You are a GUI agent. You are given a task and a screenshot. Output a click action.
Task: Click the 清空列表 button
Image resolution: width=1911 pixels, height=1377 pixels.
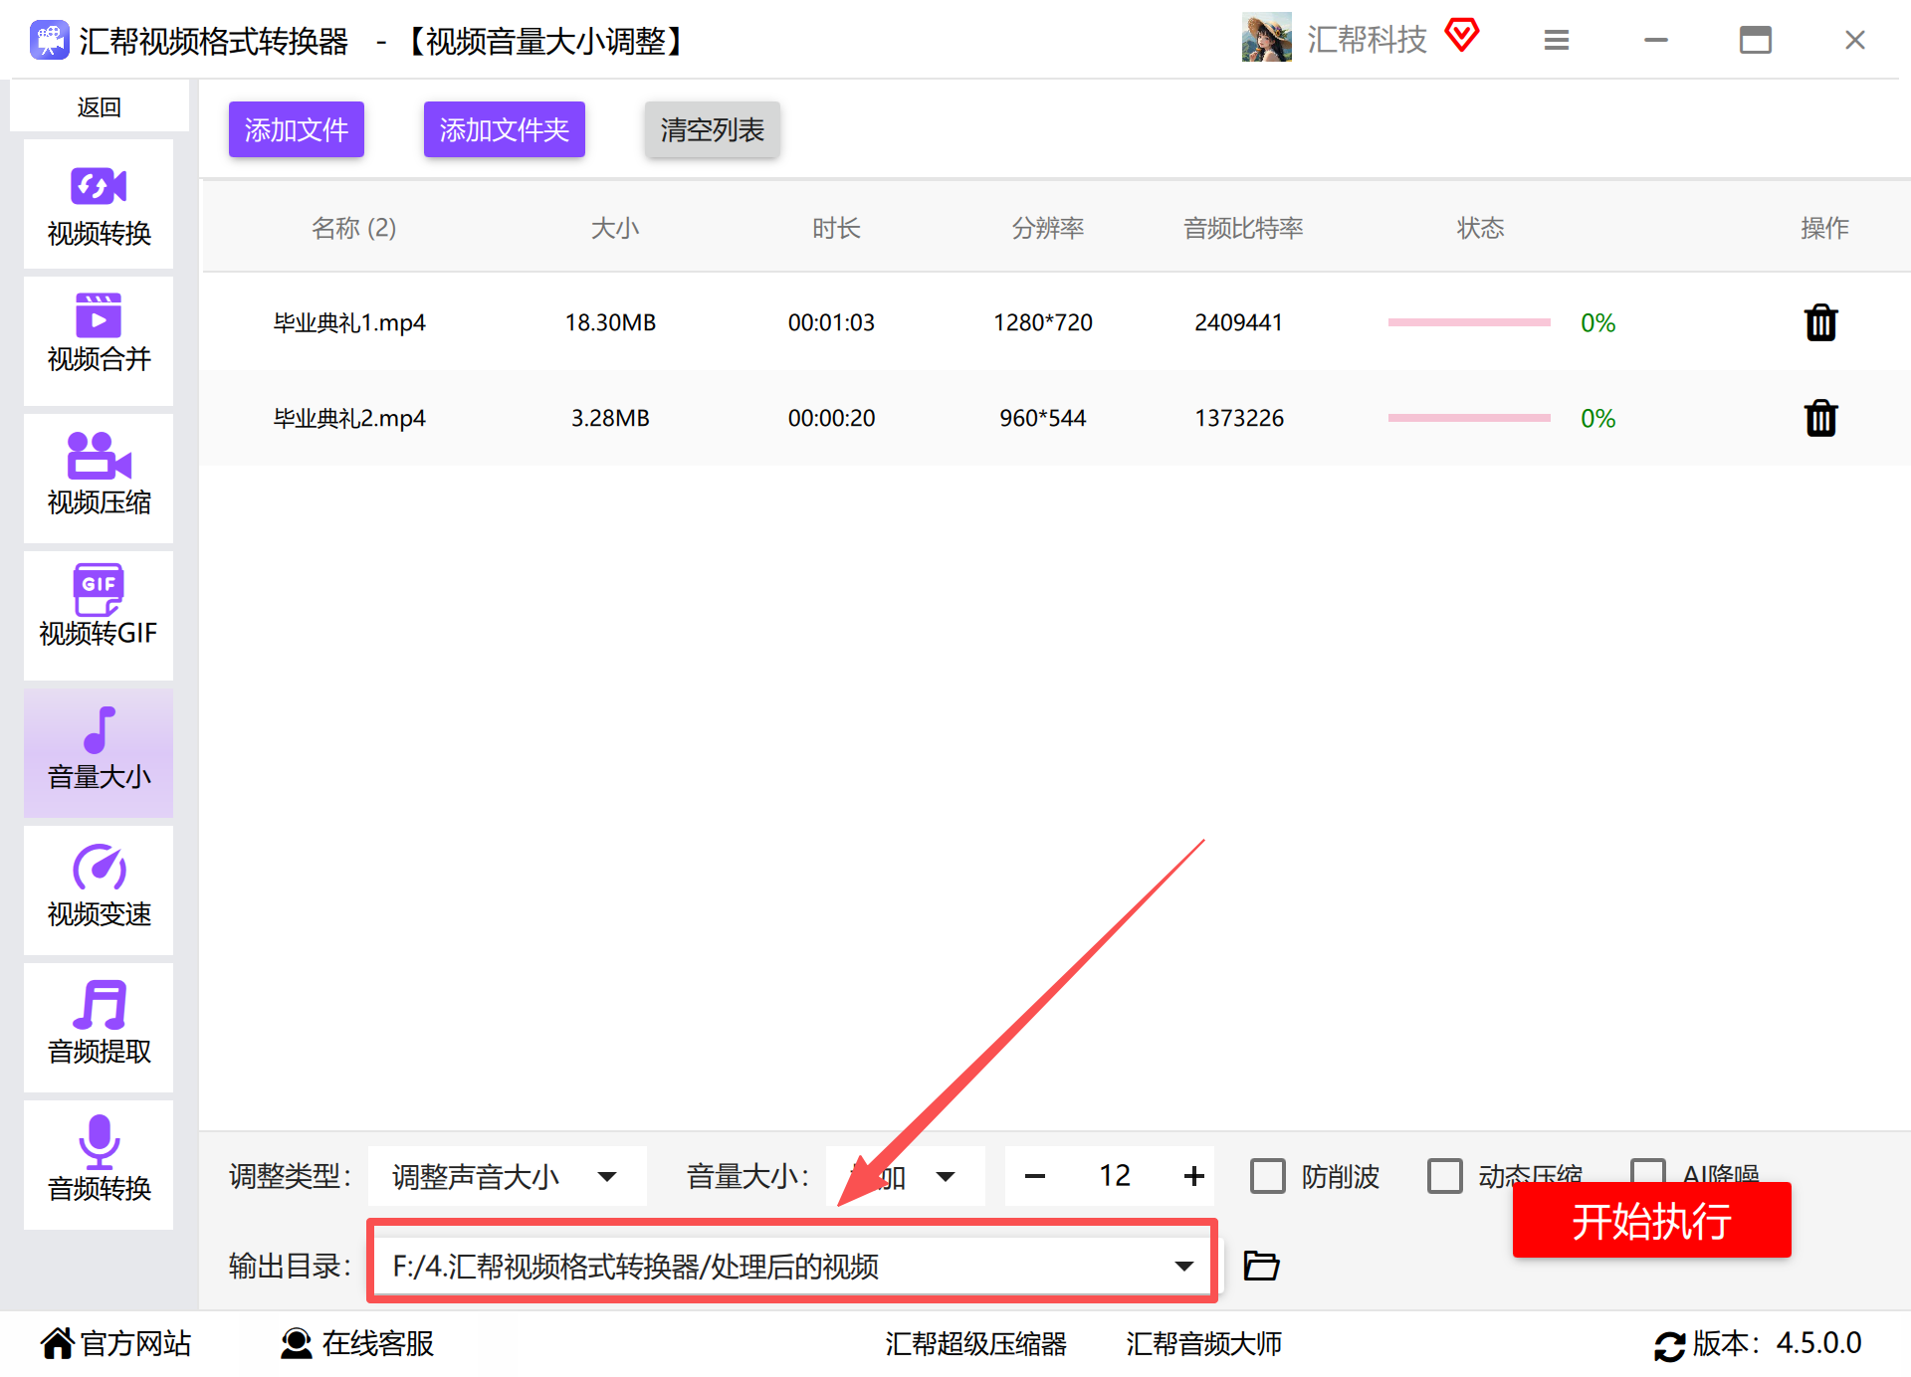tap(713, 129)
